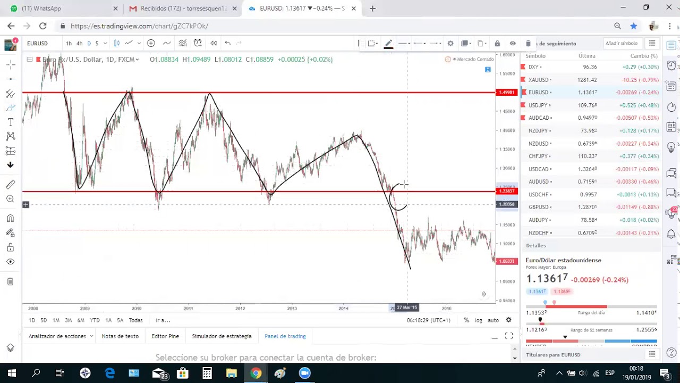Open the compare or add symbol tool
Screen dimensions: 680x383
point(151,43)
